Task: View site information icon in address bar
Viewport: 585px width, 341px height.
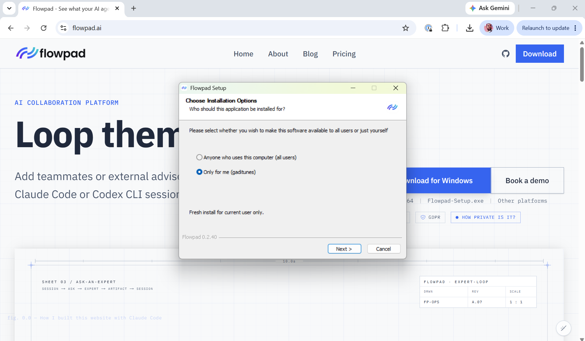Action: pyautogui.click(x=63, y=28)
